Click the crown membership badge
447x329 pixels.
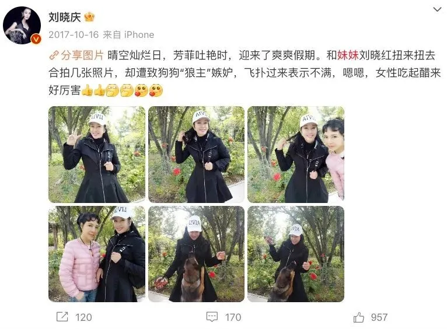(x=89, y=17)
